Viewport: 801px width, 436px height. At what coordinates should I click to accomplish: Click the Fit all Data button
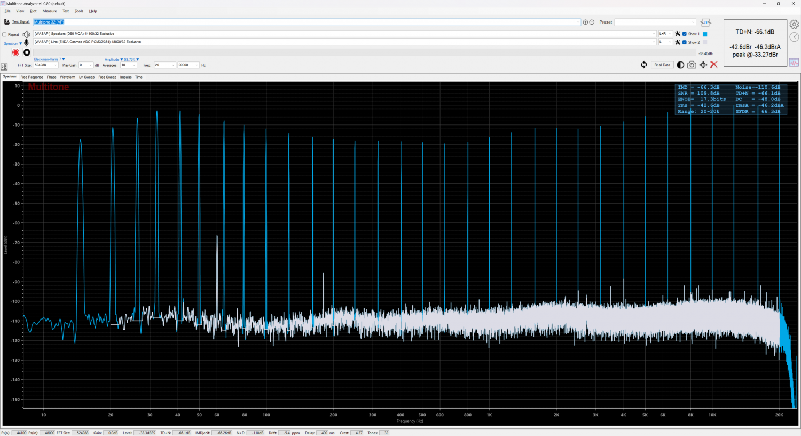662,65
